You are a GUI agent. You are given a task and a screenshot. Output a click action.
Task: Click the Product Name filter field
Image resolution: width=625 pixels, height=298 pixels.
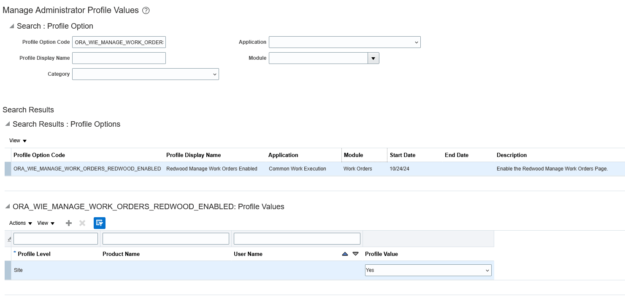(165, 238)
